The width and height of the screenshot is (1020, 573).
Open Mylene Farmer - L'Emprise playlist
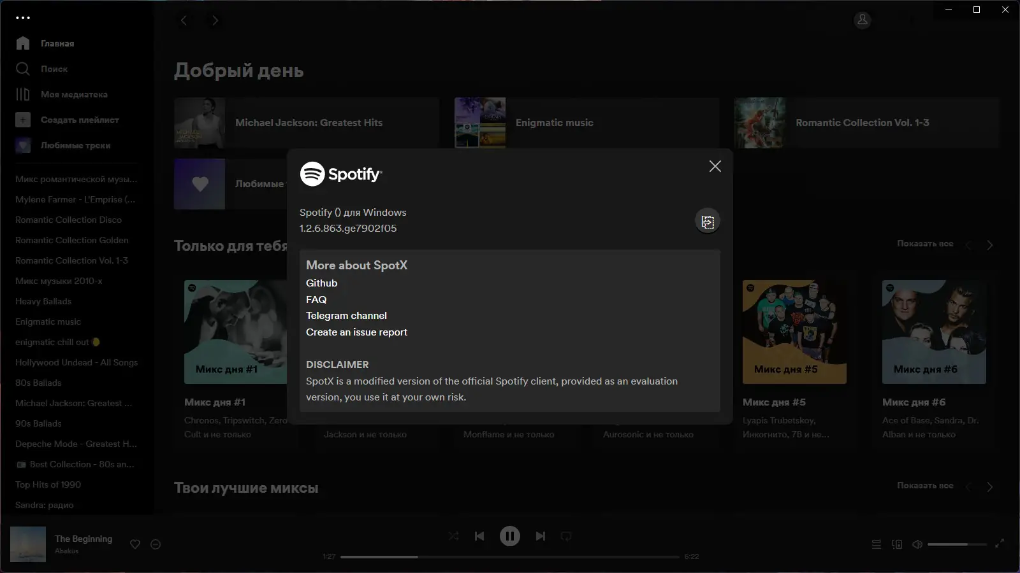tap(75, 199)
